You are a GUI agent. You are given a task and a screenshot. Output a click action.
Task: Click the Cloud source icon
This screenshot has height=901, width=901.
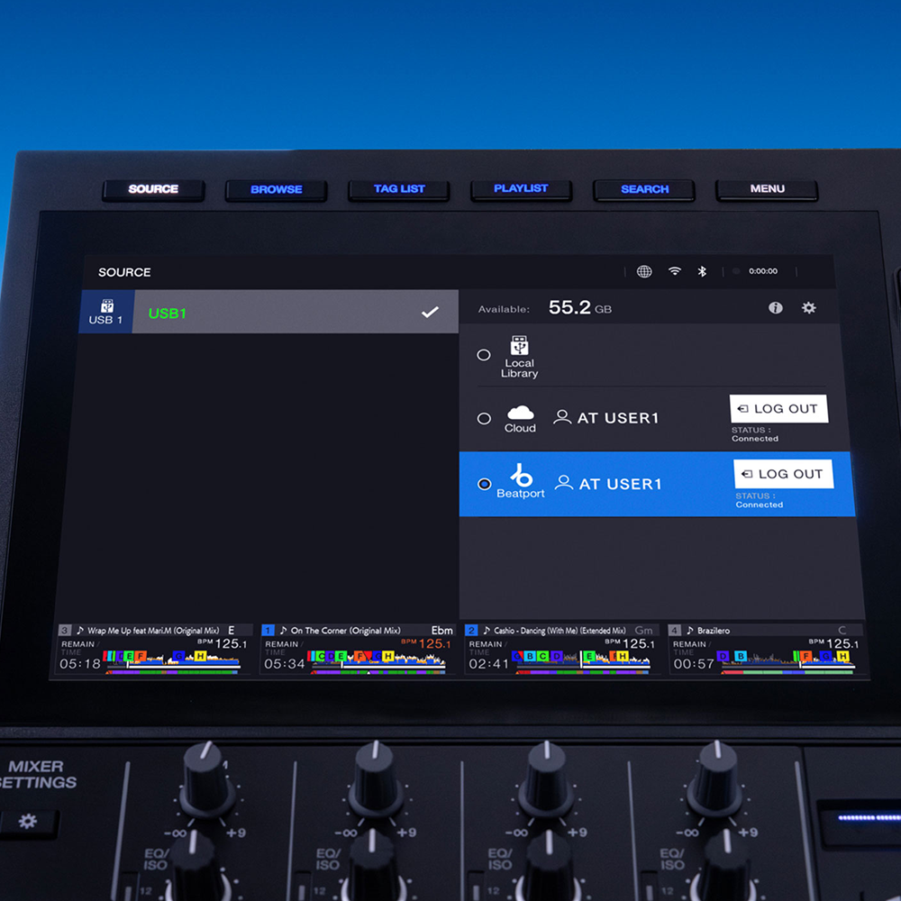(520, 413)
